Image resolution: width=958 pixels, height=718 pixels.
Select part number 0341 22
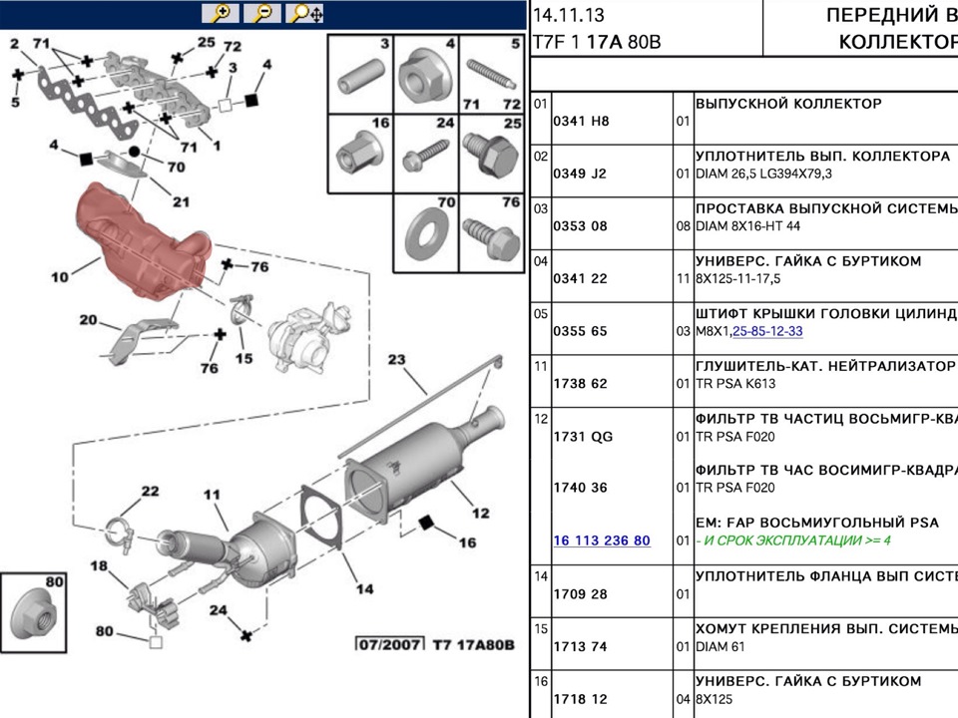581,278
